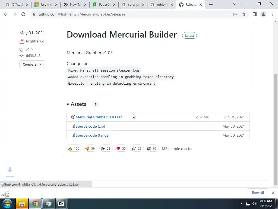Screen dimensions: 278x209
Task: Expand the downloaded file options chevron
Action: click(3, 195)
